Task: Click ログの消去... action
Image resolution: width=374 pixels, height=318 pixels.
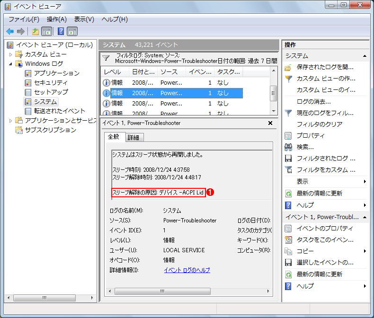Action: (313, 102)
